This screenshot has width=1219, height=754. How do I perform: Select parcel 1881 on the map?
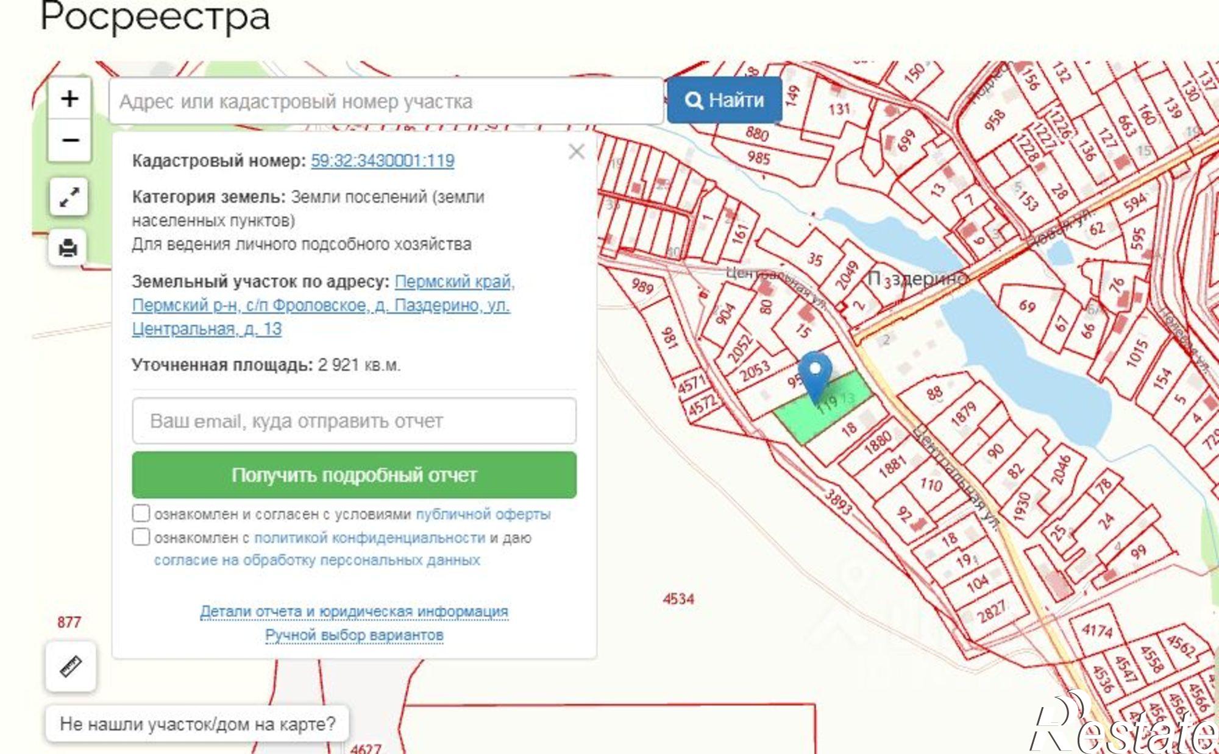coord(892,467)
